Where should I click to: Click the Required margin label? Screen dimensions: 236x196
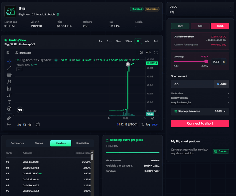tap(181, 103)
